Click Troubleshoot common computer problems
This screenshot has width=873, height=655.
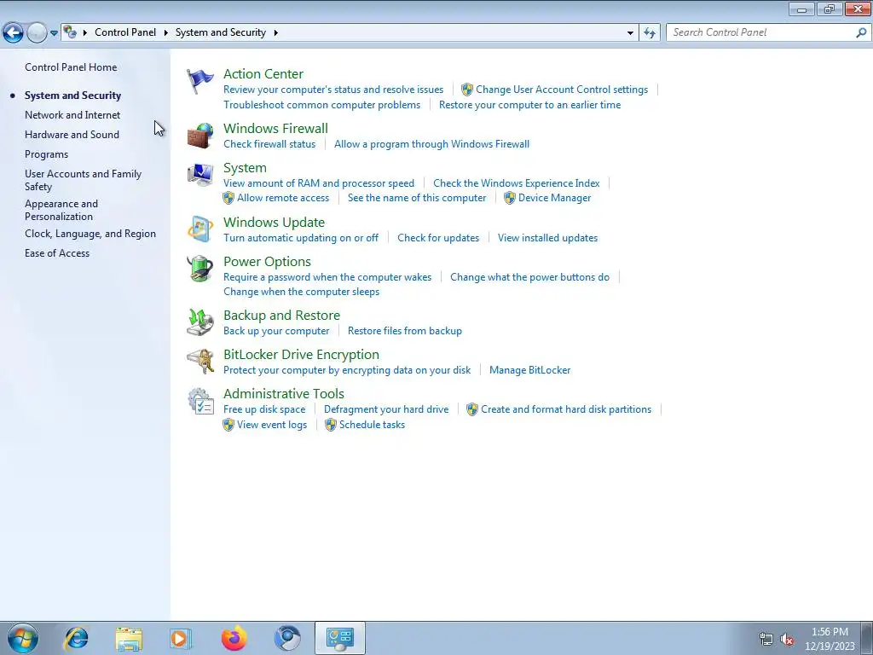321,105
